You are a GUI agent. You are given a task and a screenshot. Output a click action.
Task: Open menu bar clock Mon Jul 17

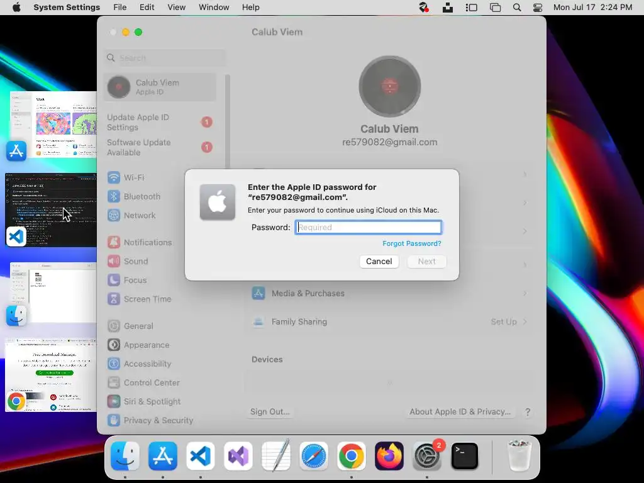592,8
